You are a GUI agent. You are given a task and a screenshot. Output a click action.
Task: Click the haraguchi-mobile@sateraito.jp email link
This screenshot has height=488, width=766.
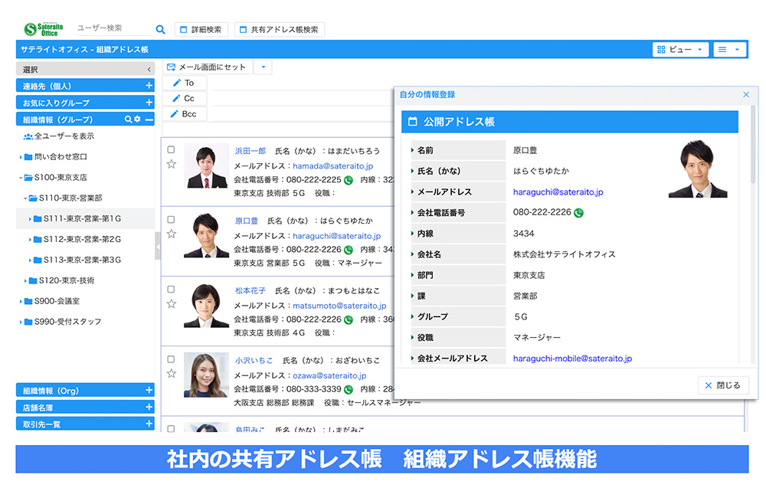tap(571, 359)
